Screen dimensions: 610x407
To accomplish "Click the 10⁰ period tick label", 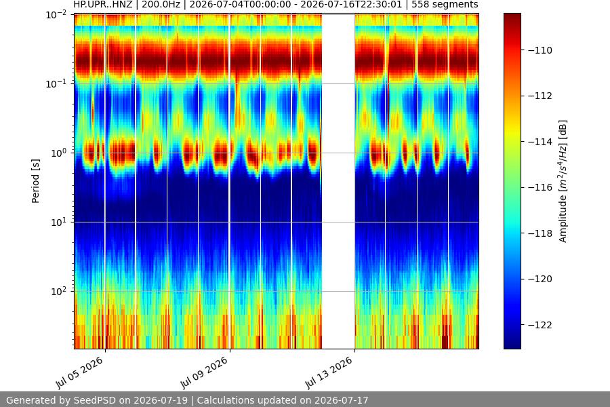I will [x=59, y=153].
